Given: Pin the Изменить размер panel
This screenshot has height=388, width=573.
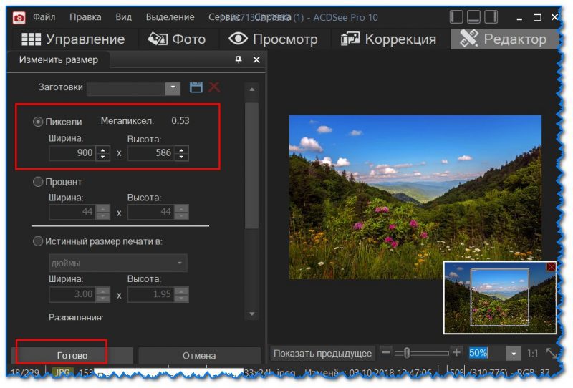Looking at the screenshot, I should coord(239,60).
